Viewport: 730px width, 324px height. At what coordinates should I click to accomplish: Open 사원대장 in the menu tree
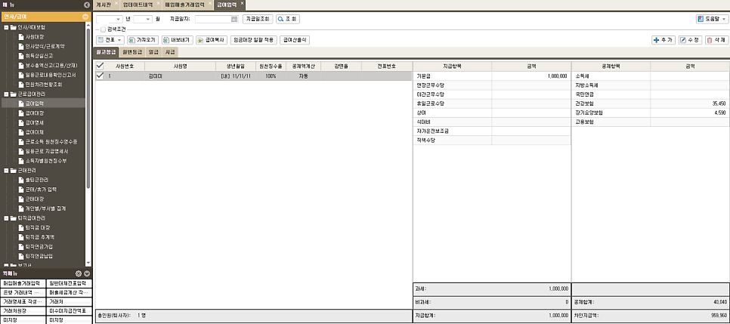coord(34,36)
